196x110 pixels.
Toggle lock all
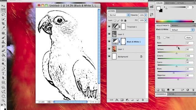coord(125,20)
